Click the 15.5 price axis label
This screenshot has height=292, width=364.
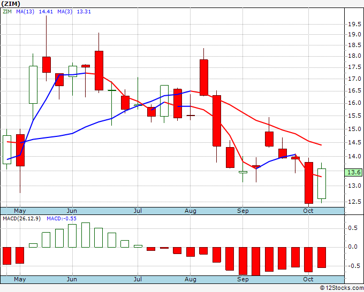pyautogui.click(x=354, y=116)
